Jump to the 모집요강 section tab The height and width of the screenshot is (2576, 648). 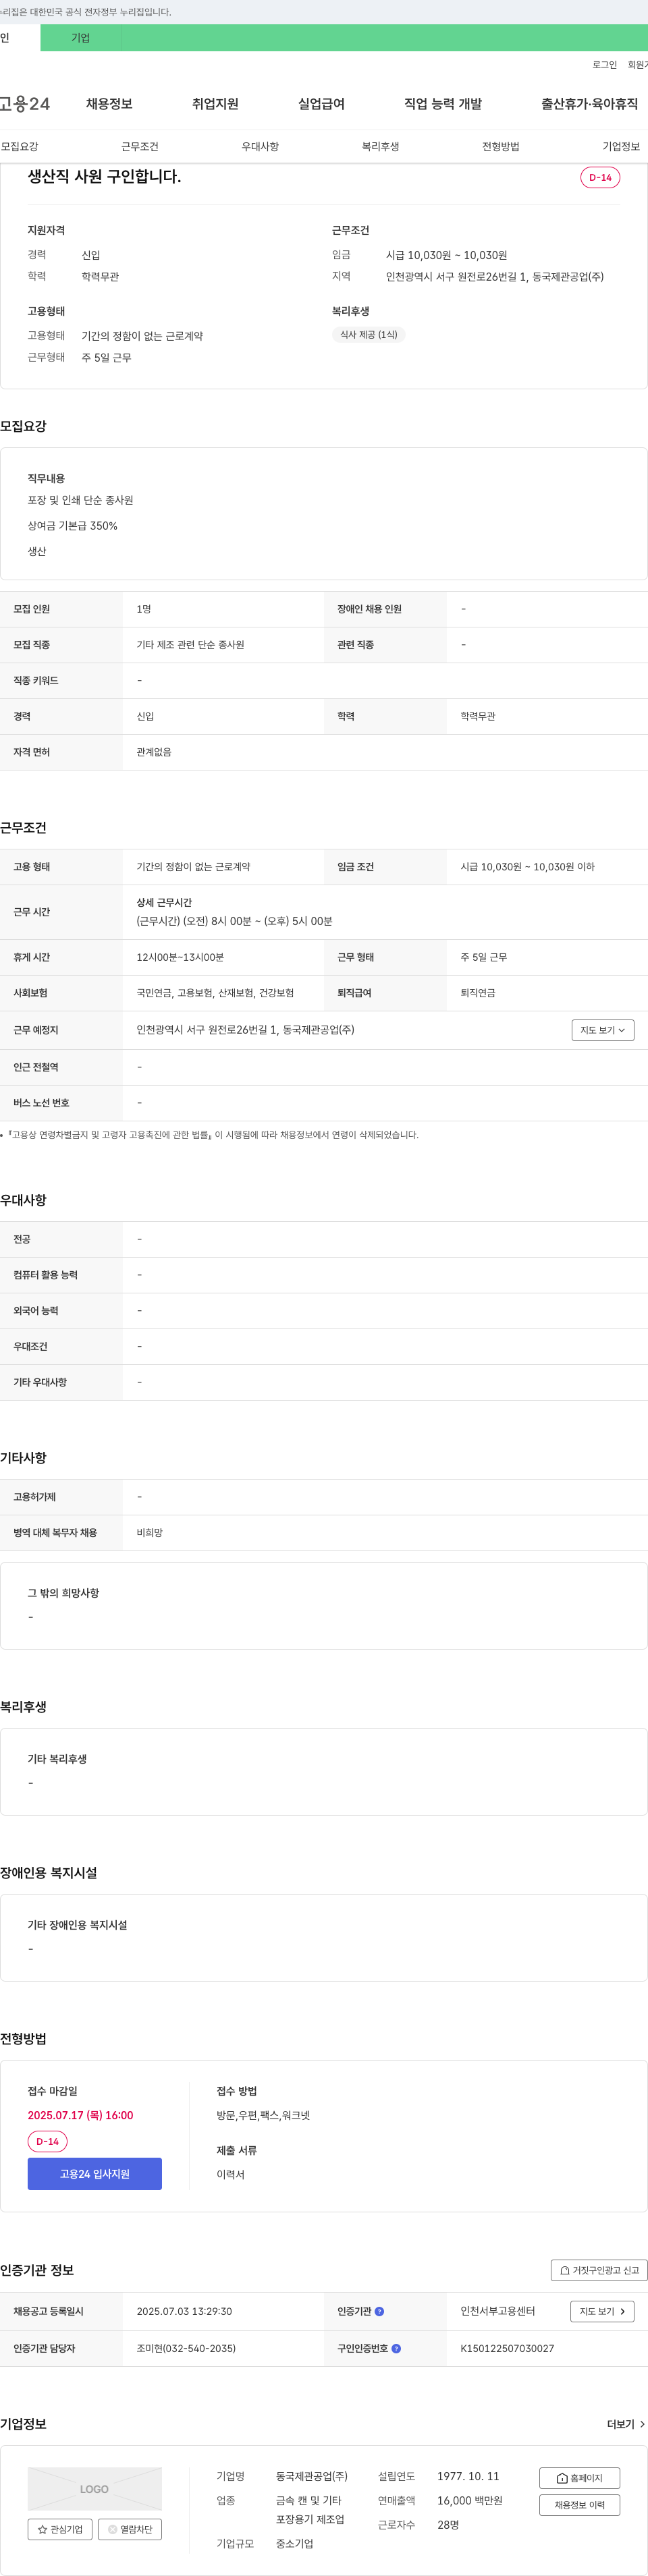coord(19,147)
